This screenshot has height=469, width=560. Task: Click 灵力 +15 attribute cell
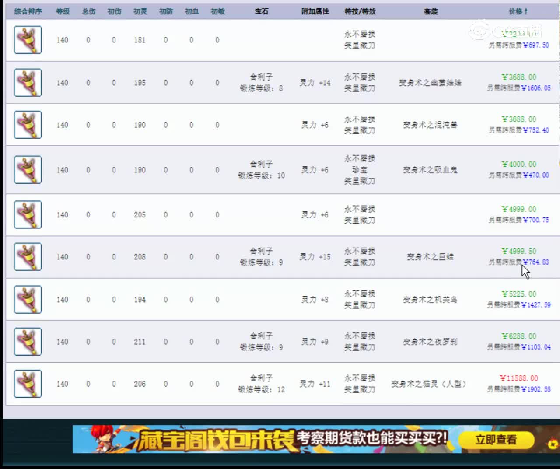point(315,257)
